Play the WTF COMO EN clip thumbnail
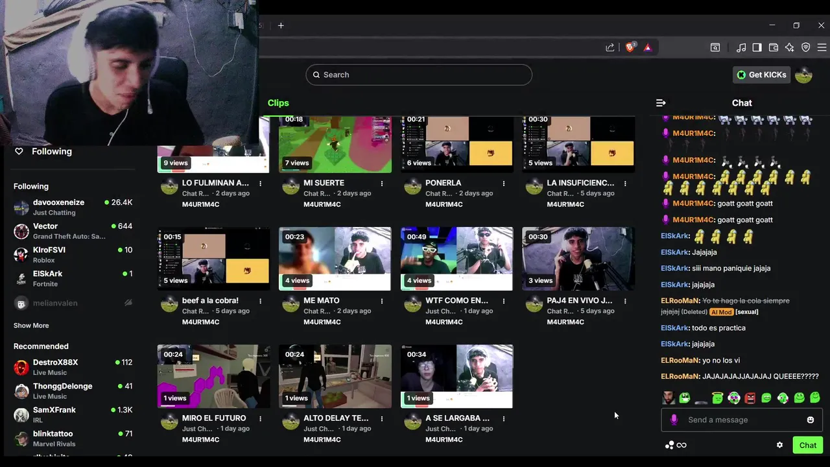Viewport: 830px width, 467px height. (x=456, y=258)
